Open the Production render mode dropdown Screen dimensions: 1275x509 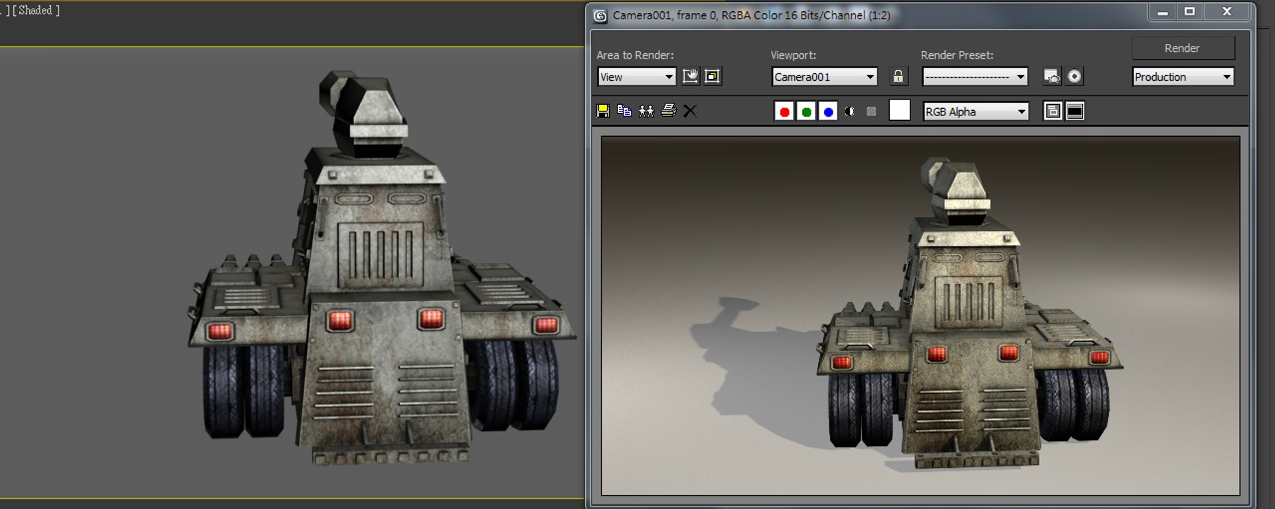click(1183, 77)
